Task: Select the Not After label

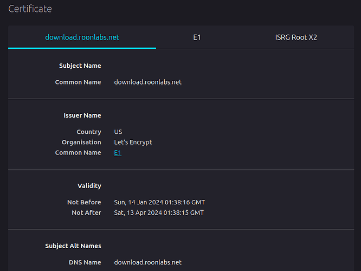Action: click(86, 213)
